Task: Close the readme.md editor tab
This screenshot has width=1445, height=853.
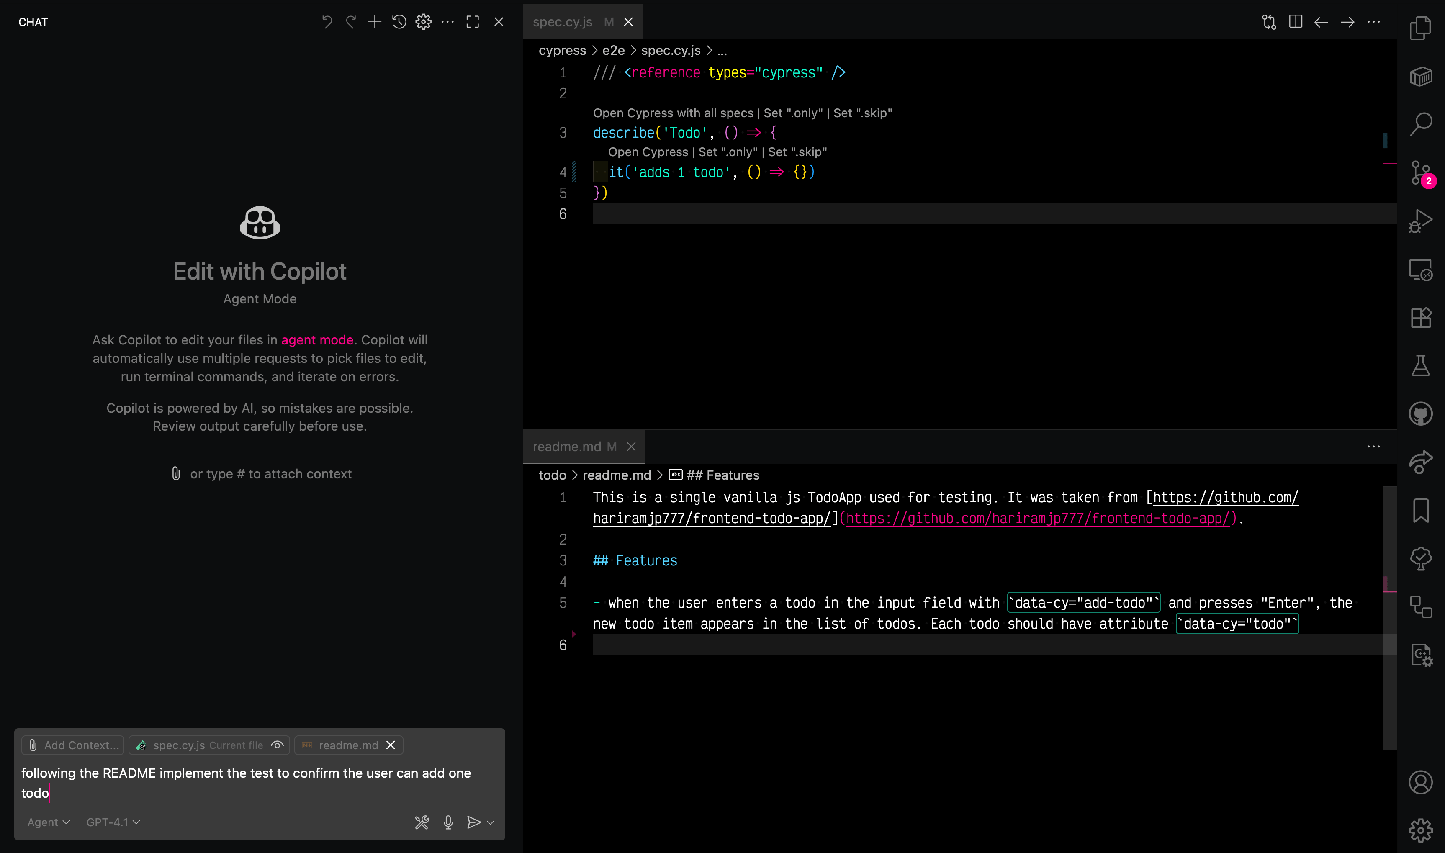Action: tap(631, 447)
